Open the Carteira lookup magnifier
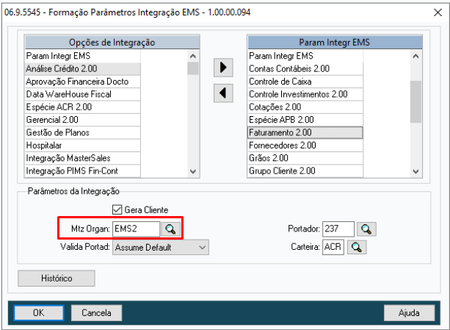 357,247
